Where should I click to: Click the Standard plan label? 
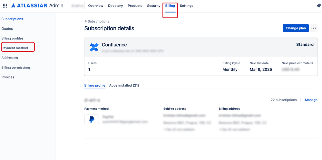(x=305, y=44)
